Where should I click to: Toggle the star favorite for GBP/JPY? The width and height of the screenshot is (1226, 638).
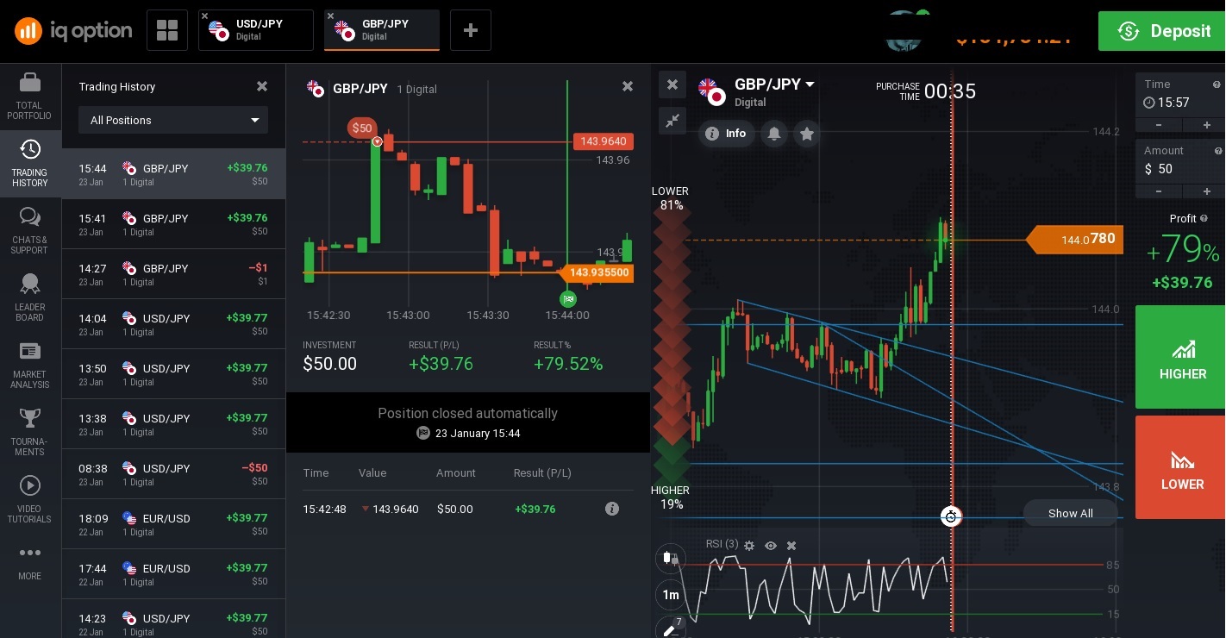[807, 134]
